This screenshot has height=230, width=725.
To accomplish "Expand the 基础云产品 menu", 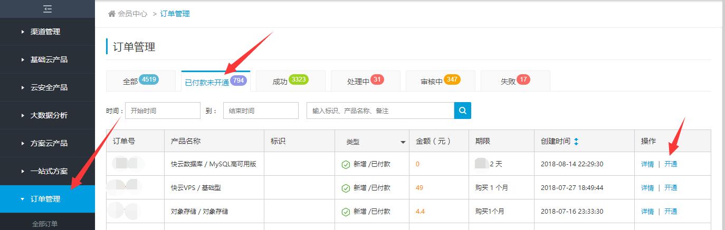I will pos(49,59).
